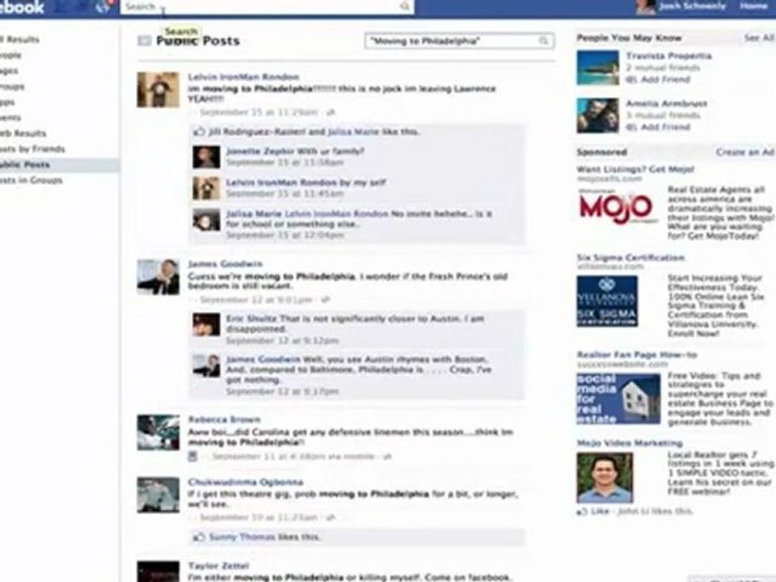Click the Facebook logo in header

[x=22, y=7]
